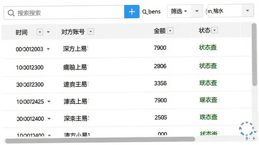The image size is (259, 145).
Task: Select time cell 10i0012300
Action: pos(30,67)
